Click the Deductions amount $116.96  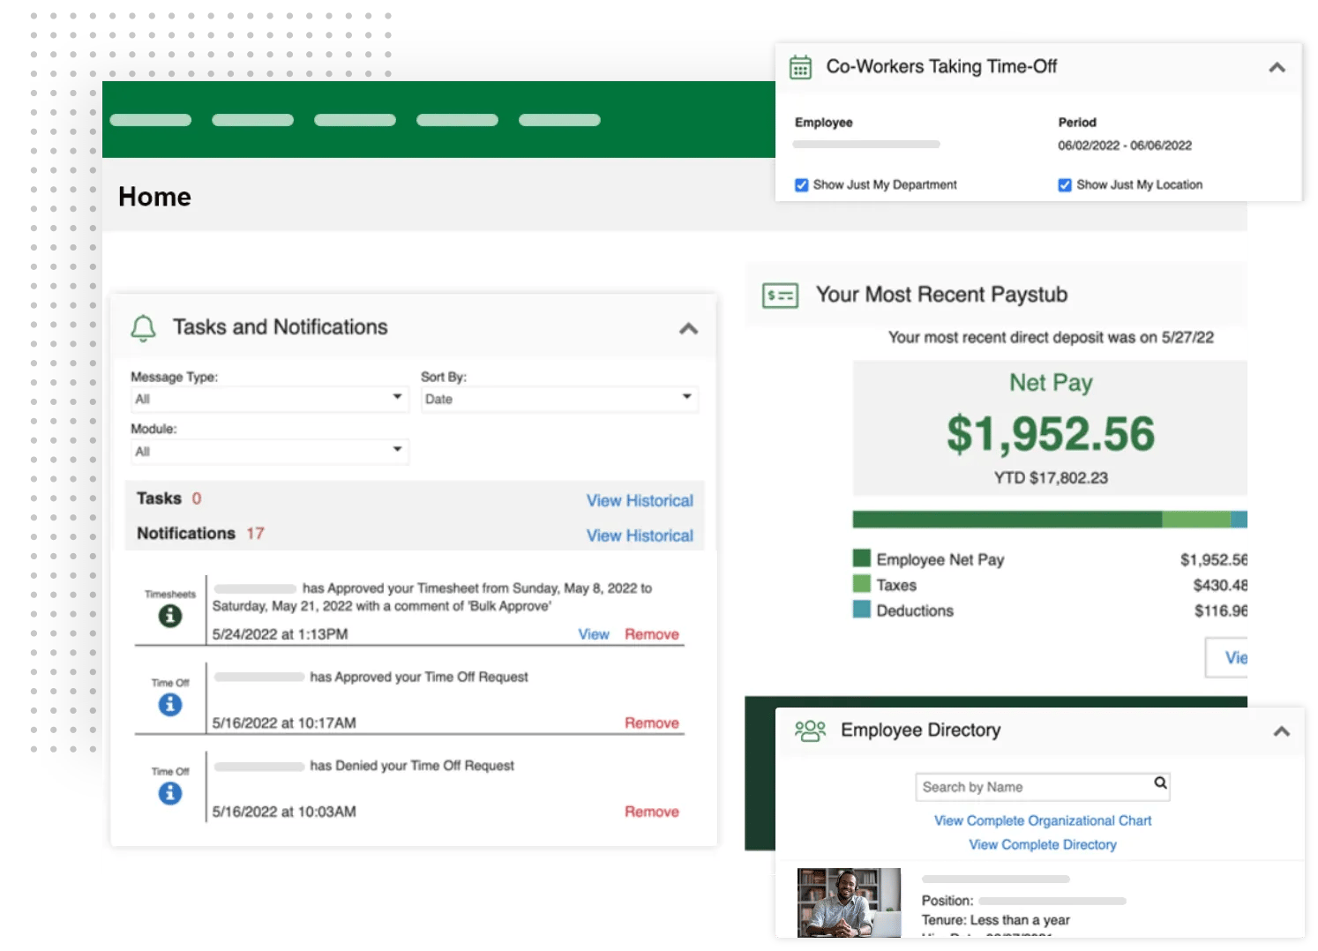1220,610
